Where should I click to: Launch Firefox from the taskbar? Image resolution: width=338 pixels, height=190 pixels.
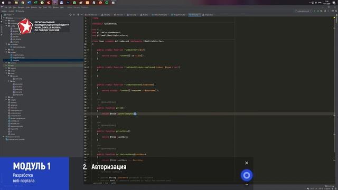[100, 3]
